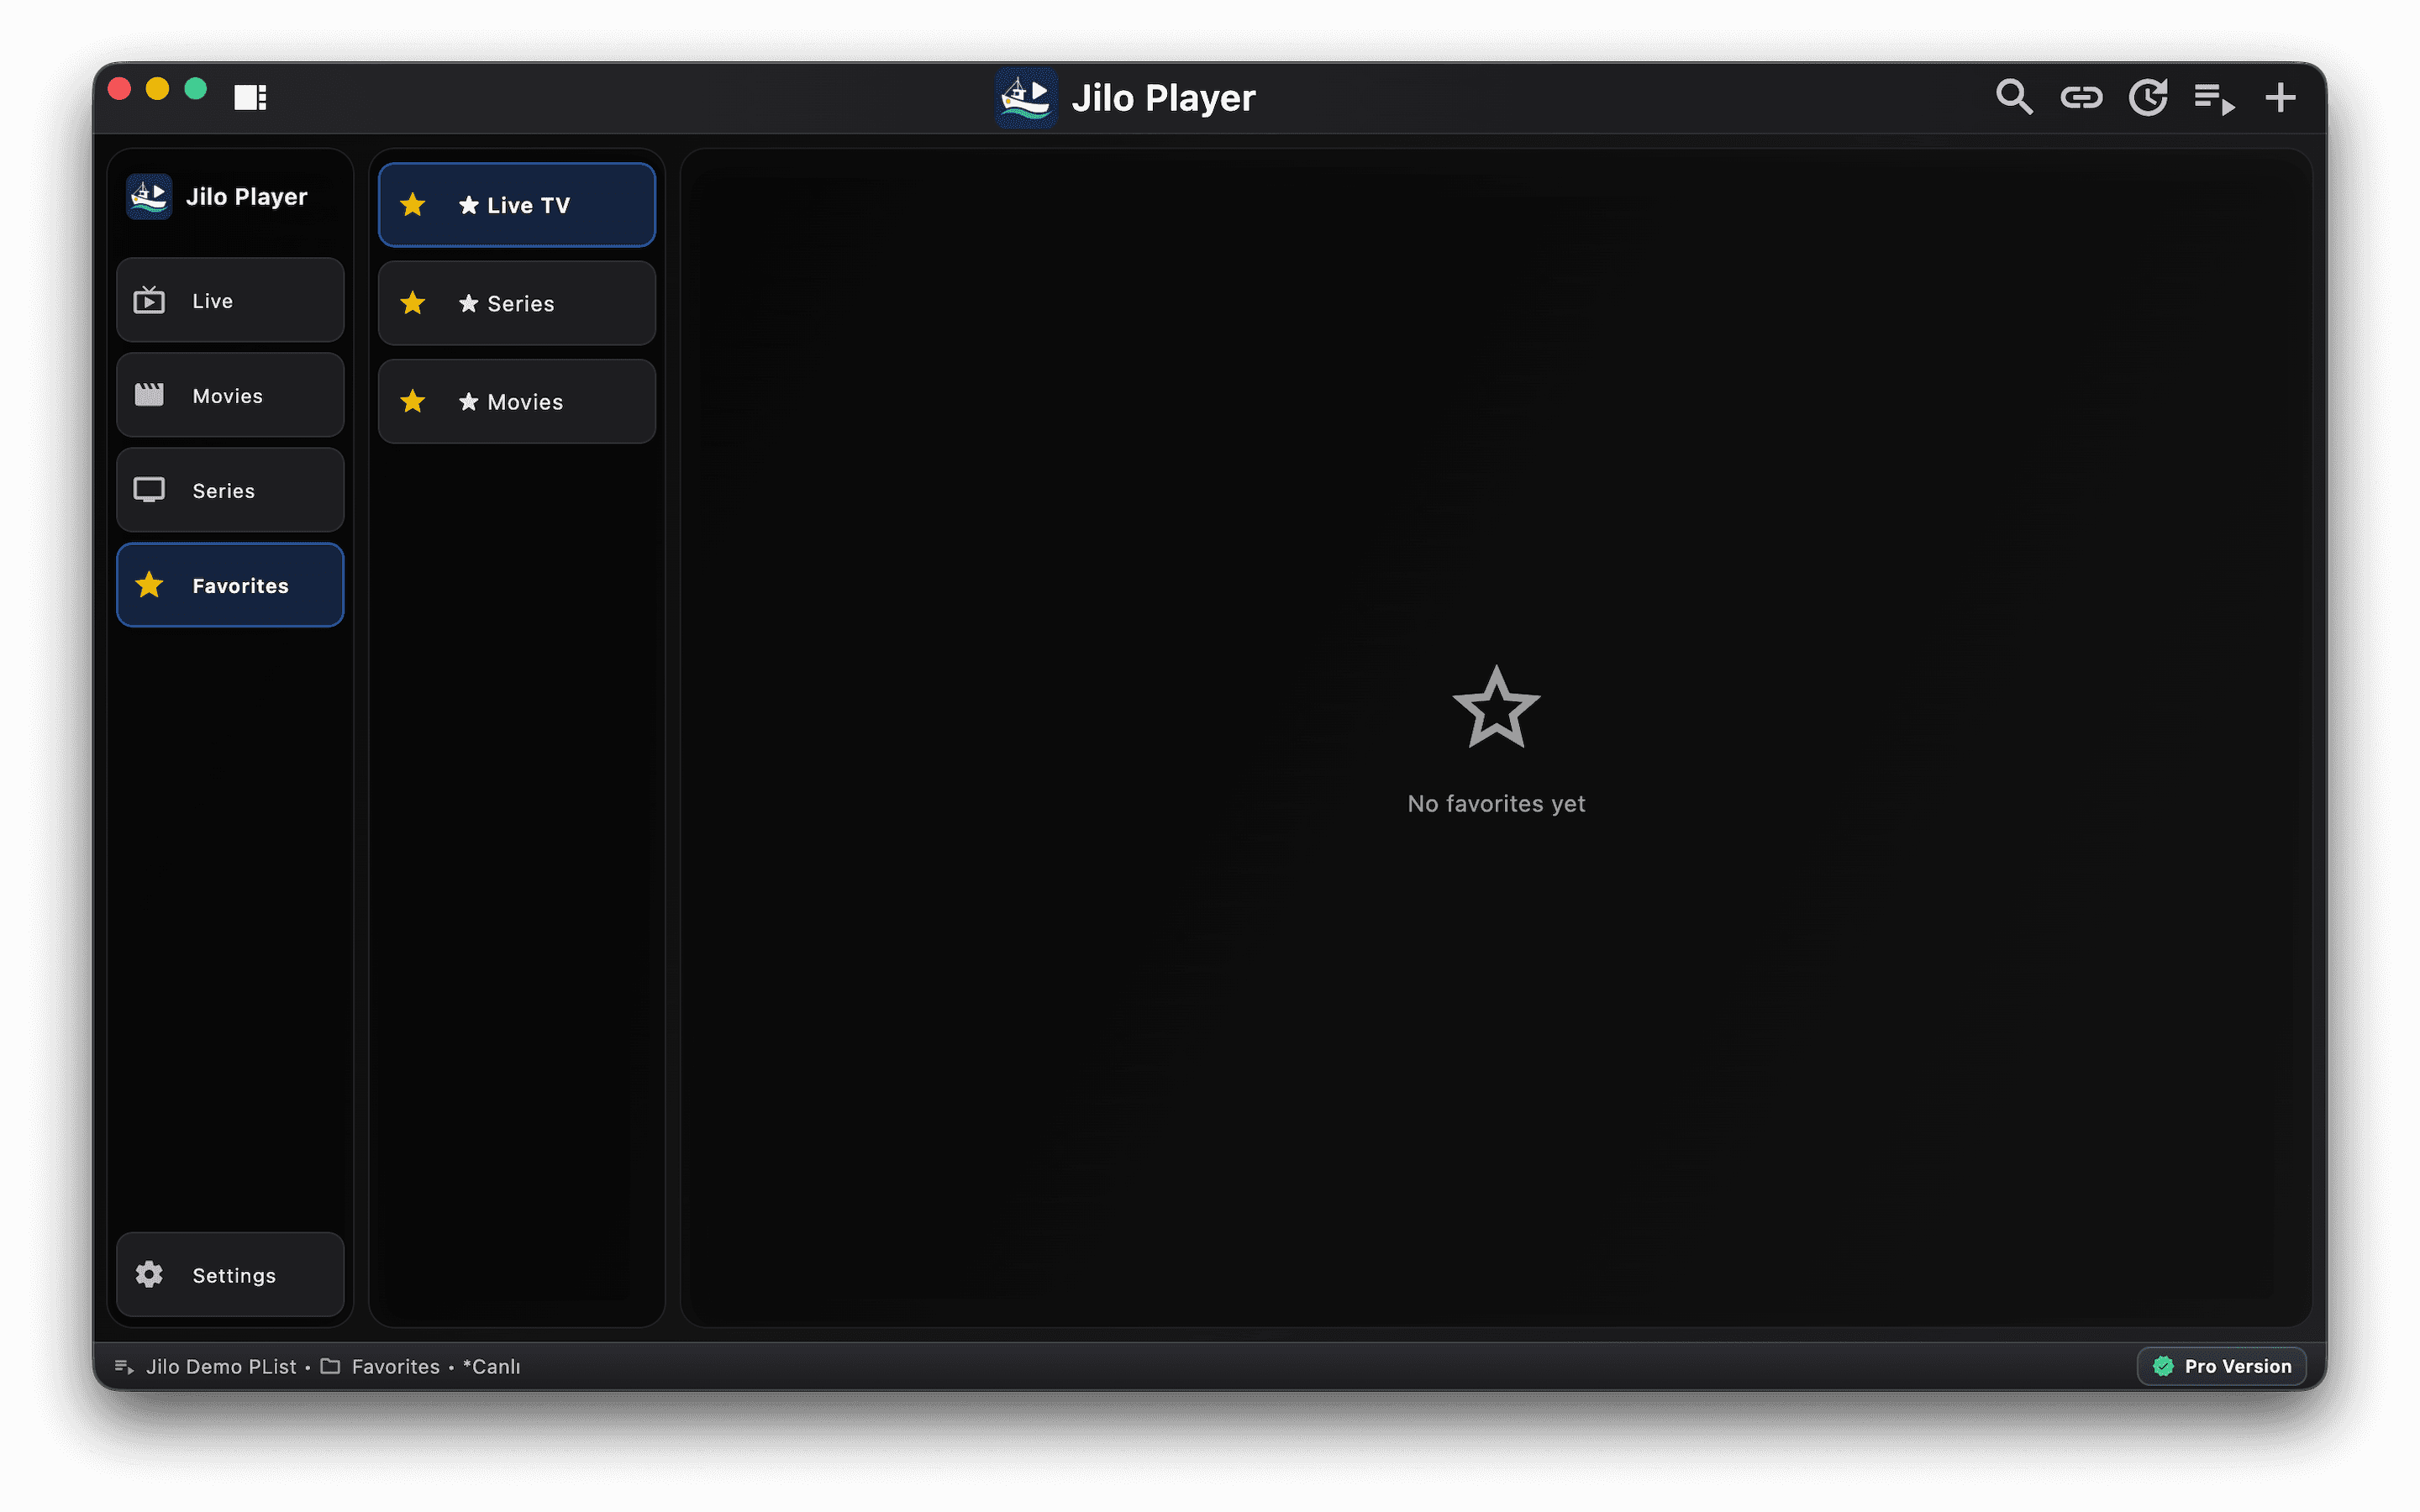
Task: Open the playlist queue icon
Action: click(x=2214, y=99)
